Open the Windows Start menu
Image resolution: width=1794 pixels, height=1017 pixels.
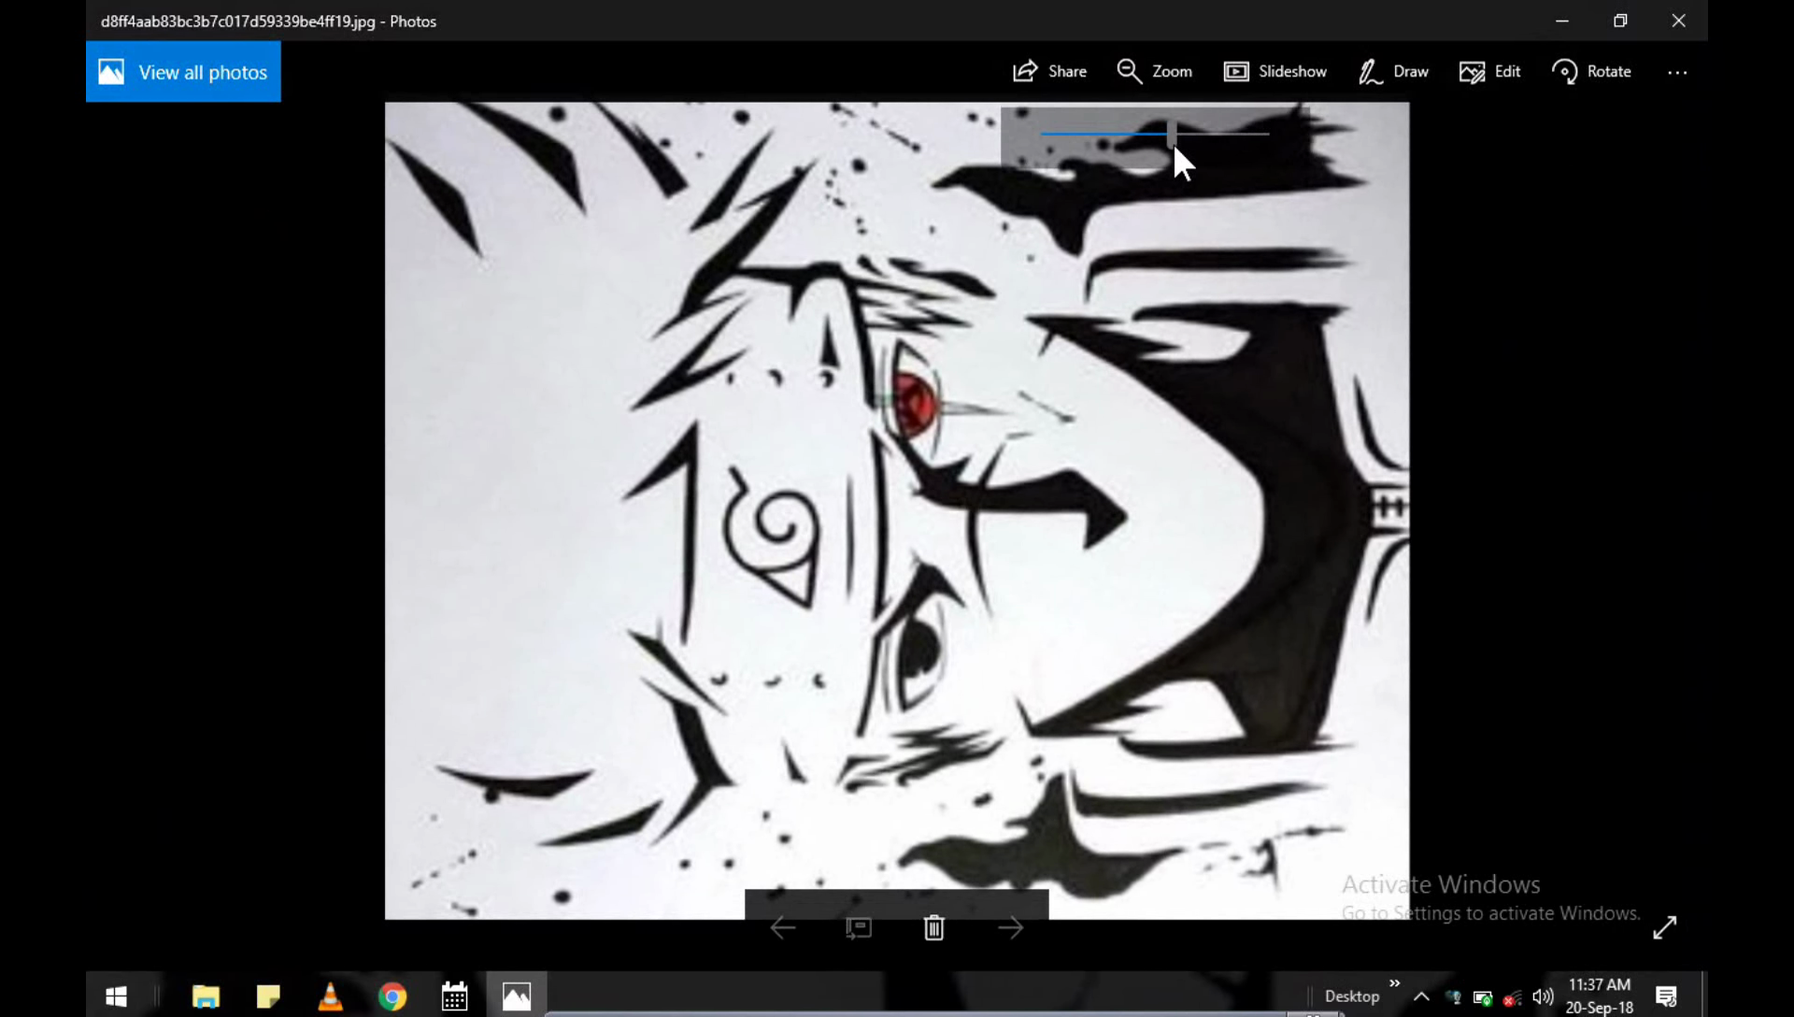(x=116, y=996)
